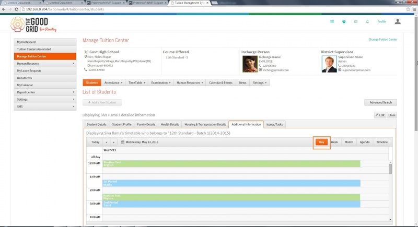Click the Edit button
The height and width of the screenshot is (227, 418).
(380, 115)
